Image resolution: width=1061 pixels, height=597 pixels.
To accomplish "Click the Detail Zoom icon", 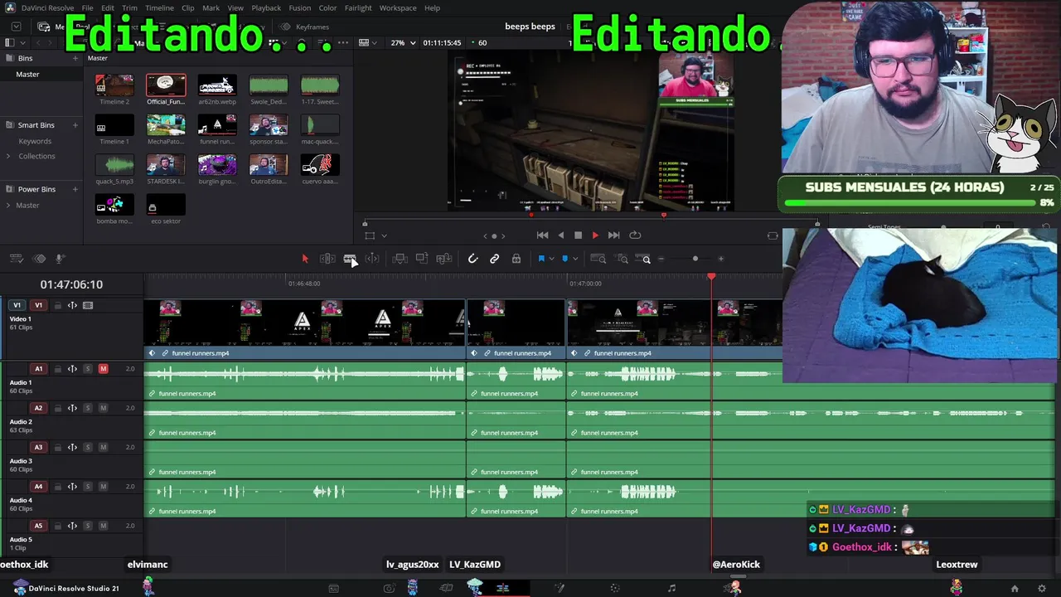I will (622, 259).
